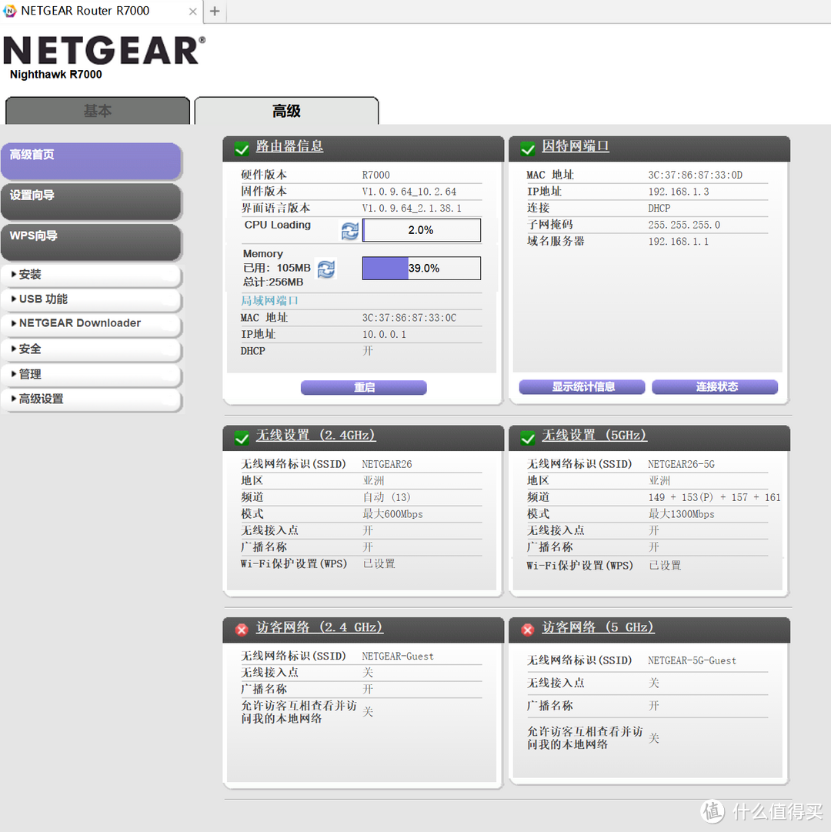Click the Memory usage progress bar
This screenshot has width=831, height=832.
[x=422, y=269]
